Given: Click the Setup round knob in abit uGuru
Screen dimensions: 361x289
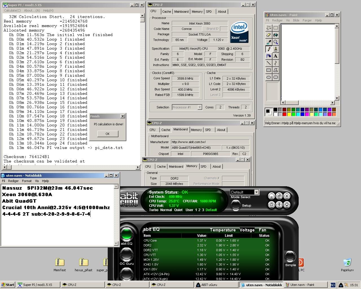Looking at the screenshot, I should coord(236,205).
